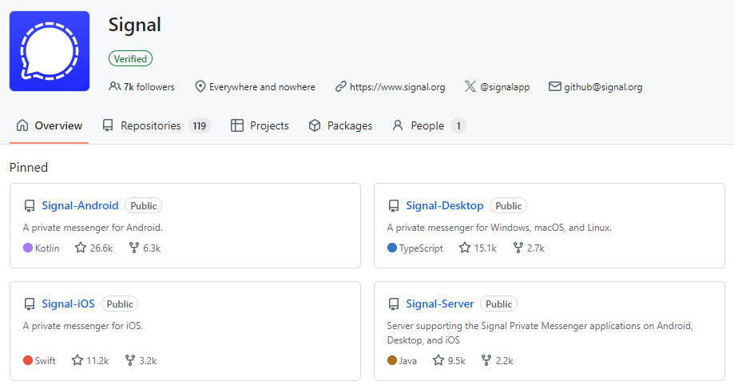The image size is (734, 389).
Task: Open Signal-iOS 3.2k forks count
Action: pyautogui.click(x=141, y=360)
